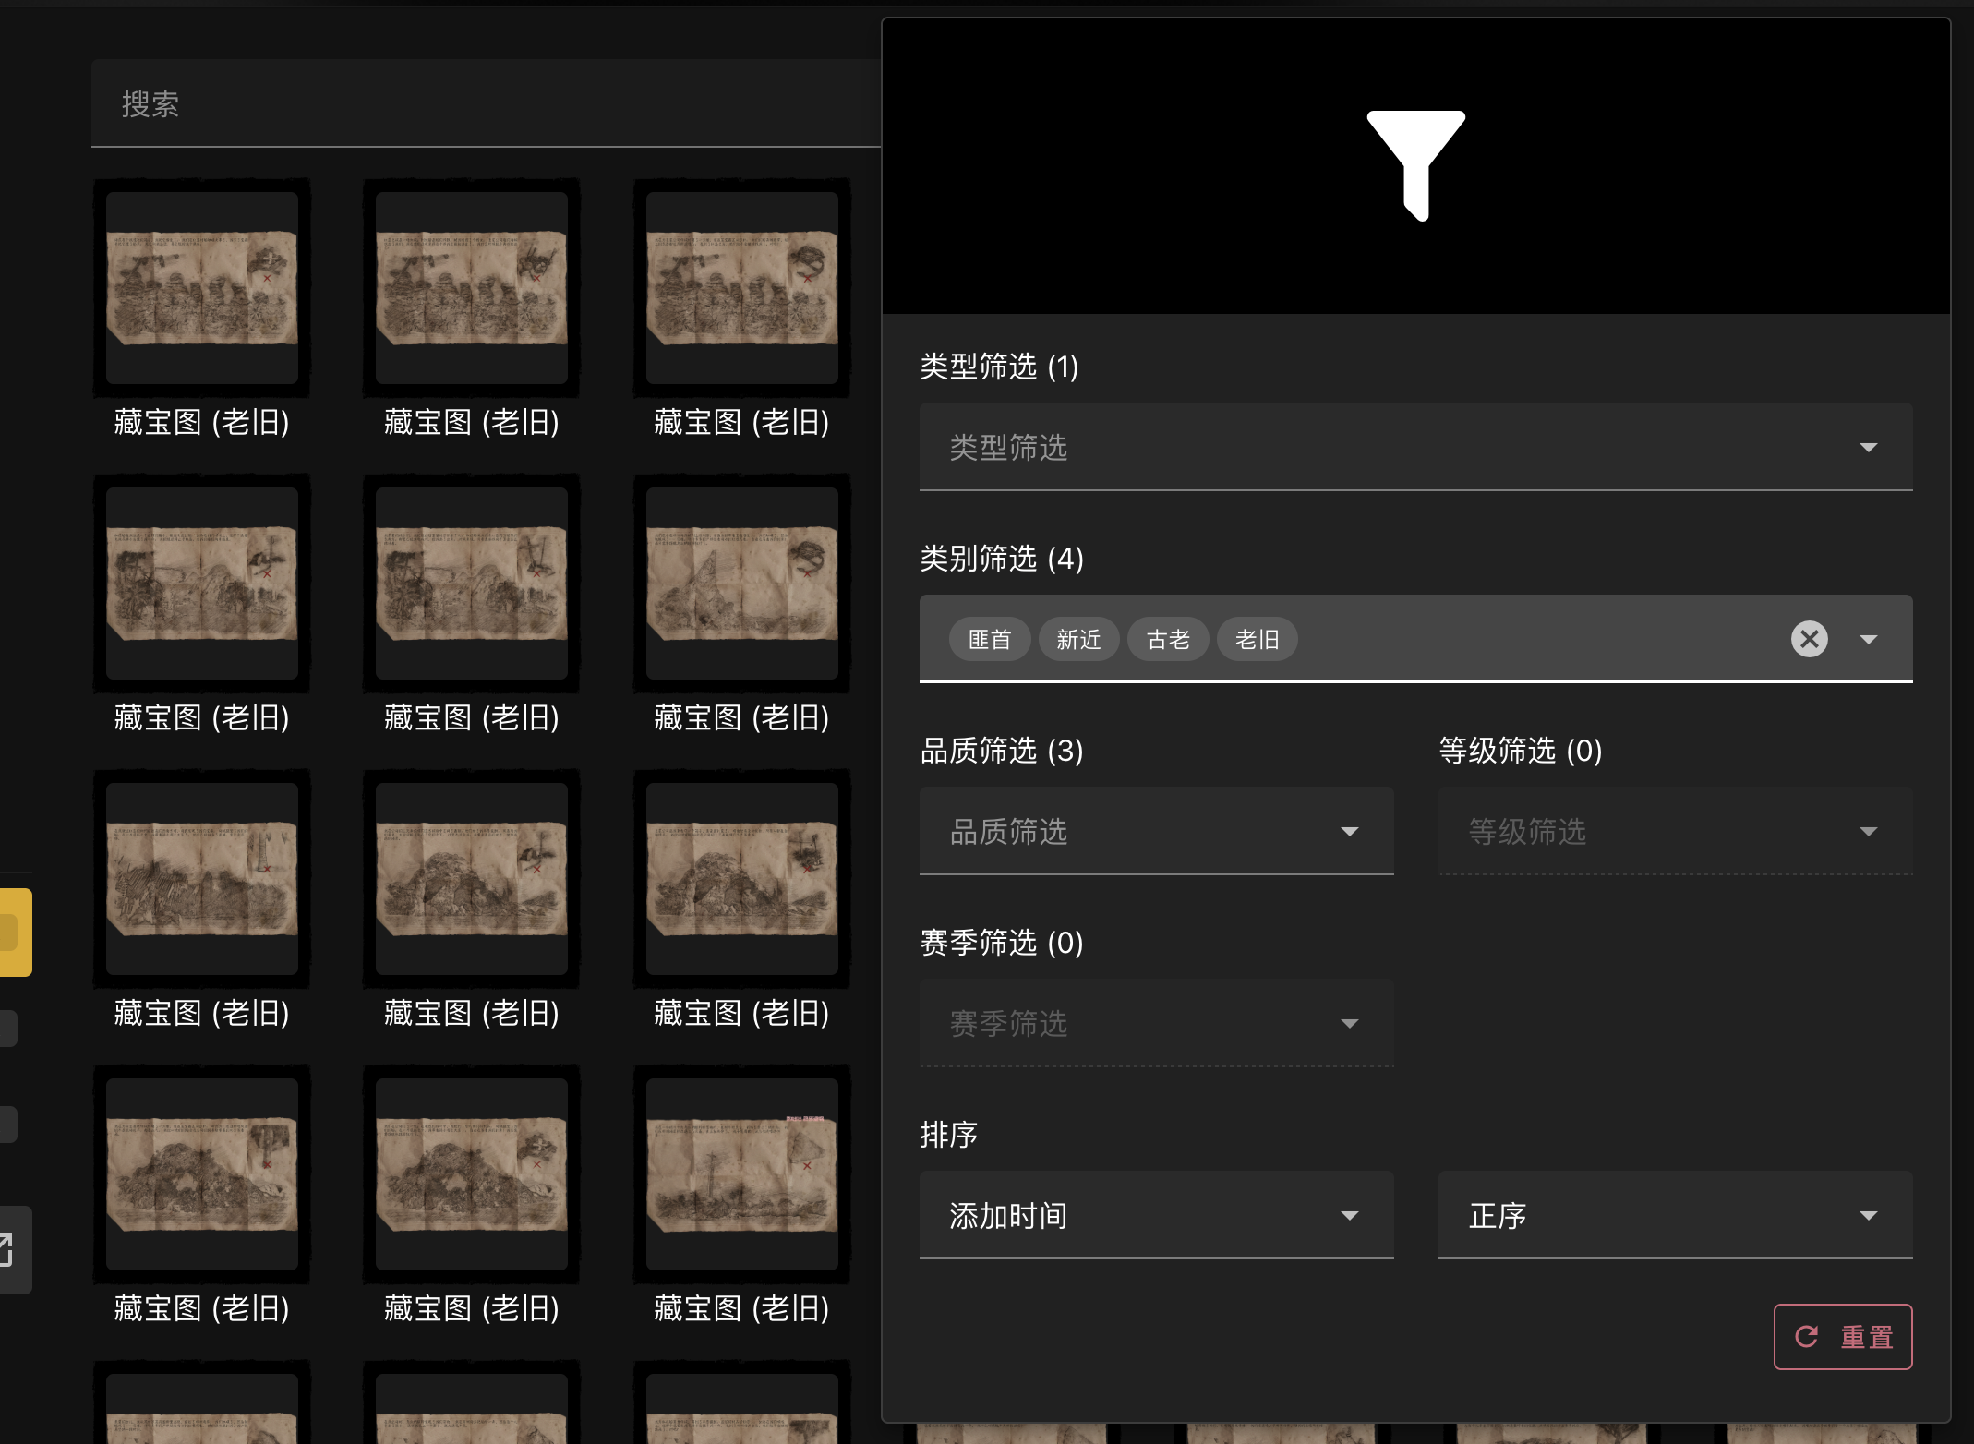
Task: Open the 正序 sort order dropdown
Action: [1674, 1215]
